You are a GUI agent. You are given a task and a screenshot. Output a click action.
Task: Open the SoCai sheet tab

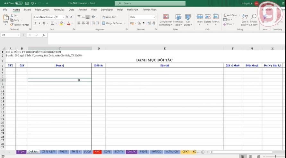pos(87,152)
